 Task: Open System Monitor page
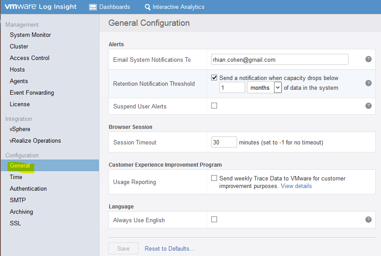point(30,35)
